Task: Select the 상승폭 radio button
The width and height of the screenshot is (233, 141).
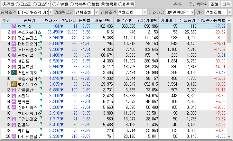Action: pyautogui.click(x=72, y=4)
